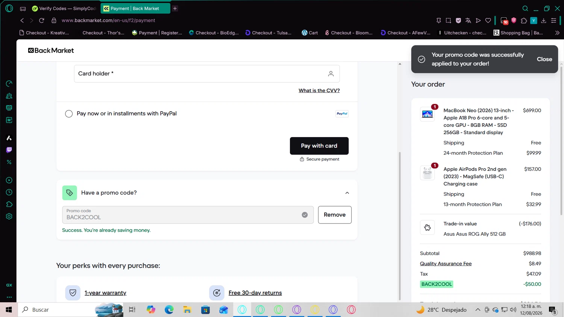Click the pin icon in address bar
Viewport: 564px width, 317px height.
point(438,20)
